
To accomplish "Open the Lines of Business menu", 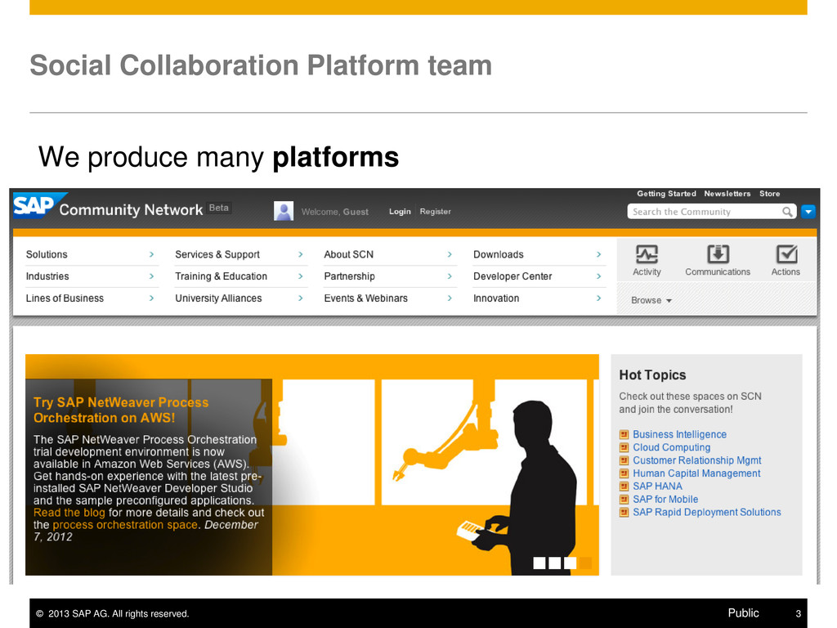I will (x=65, y=298).
